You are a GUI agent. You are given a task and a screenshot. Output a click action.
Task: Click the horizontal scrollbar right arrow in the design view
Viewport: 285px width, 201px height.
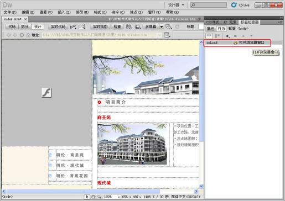pos(196,192)
